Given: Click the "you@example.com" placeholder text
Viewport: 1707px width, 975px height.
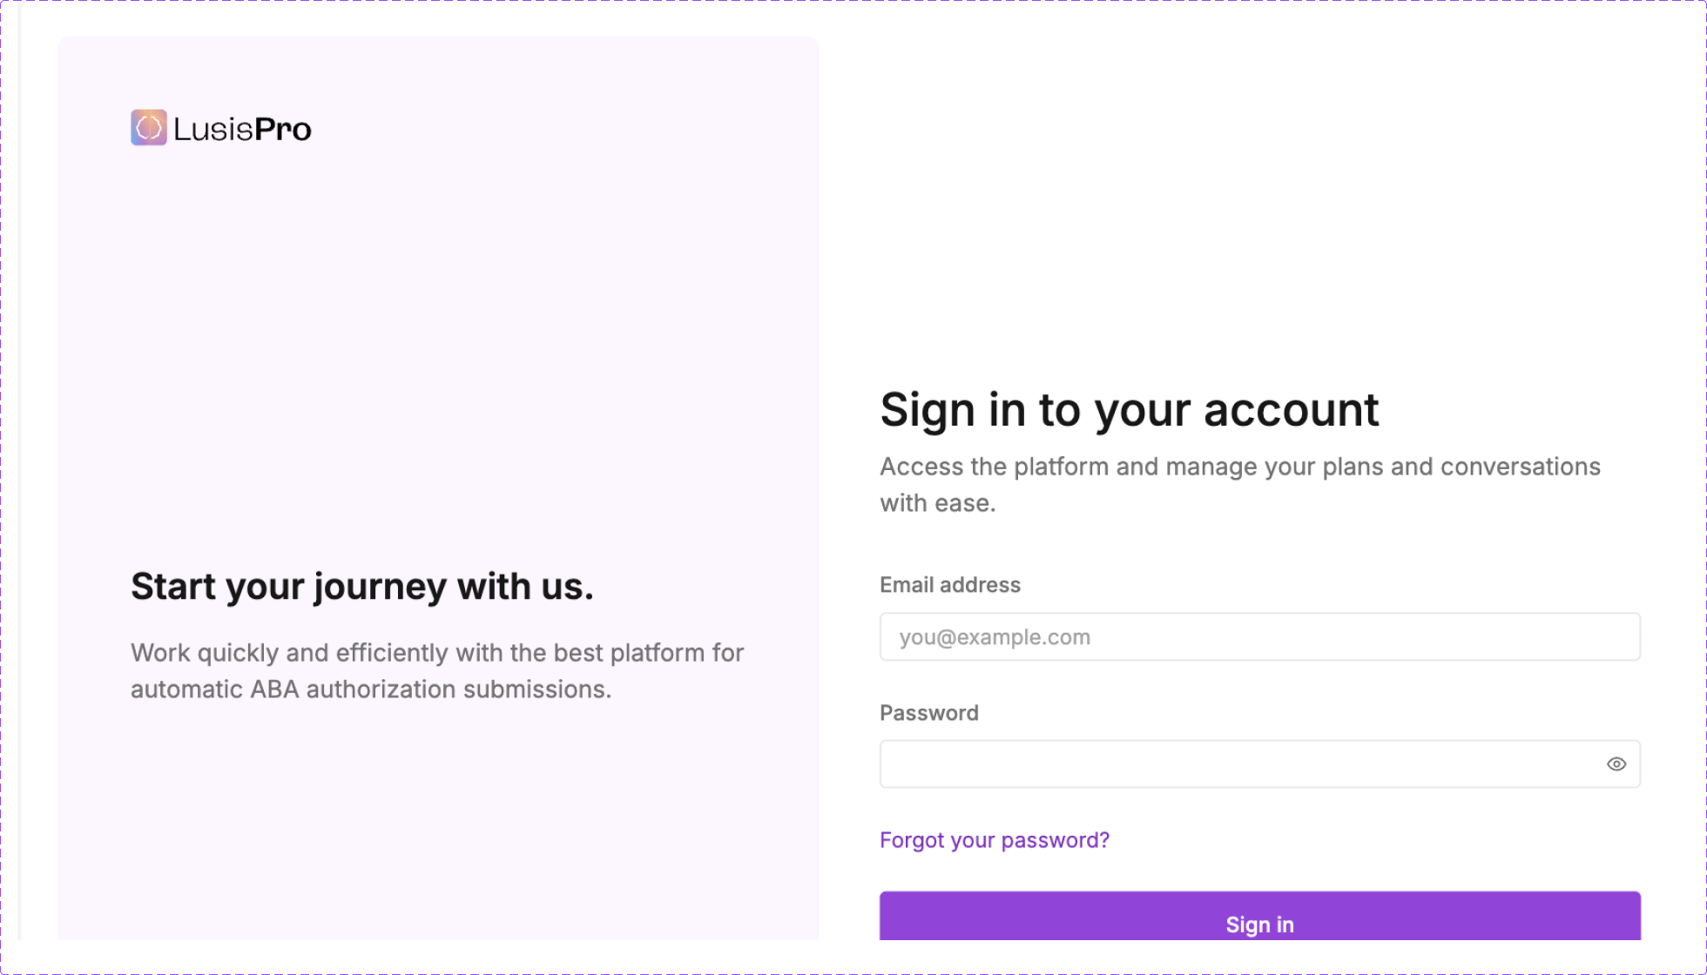Looking at the screenshot, I should [x=995, y=637].
